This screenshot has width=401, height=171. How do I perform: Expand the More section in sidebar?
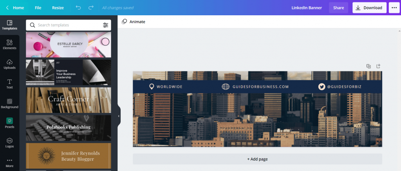click(x=9, y=162)
